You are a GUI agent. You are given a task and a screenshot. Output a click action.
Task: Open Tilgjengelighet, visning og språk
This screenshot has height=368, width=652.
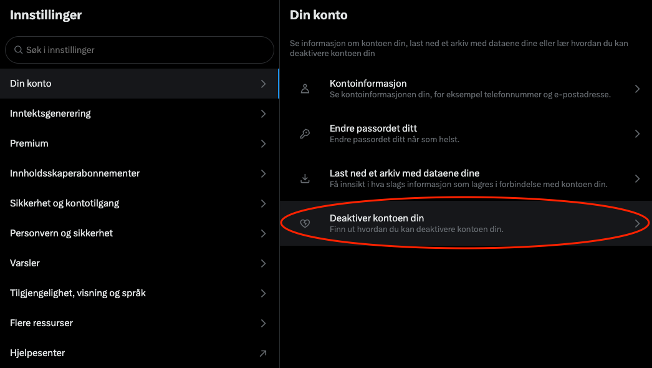click(x=78, y=293)
